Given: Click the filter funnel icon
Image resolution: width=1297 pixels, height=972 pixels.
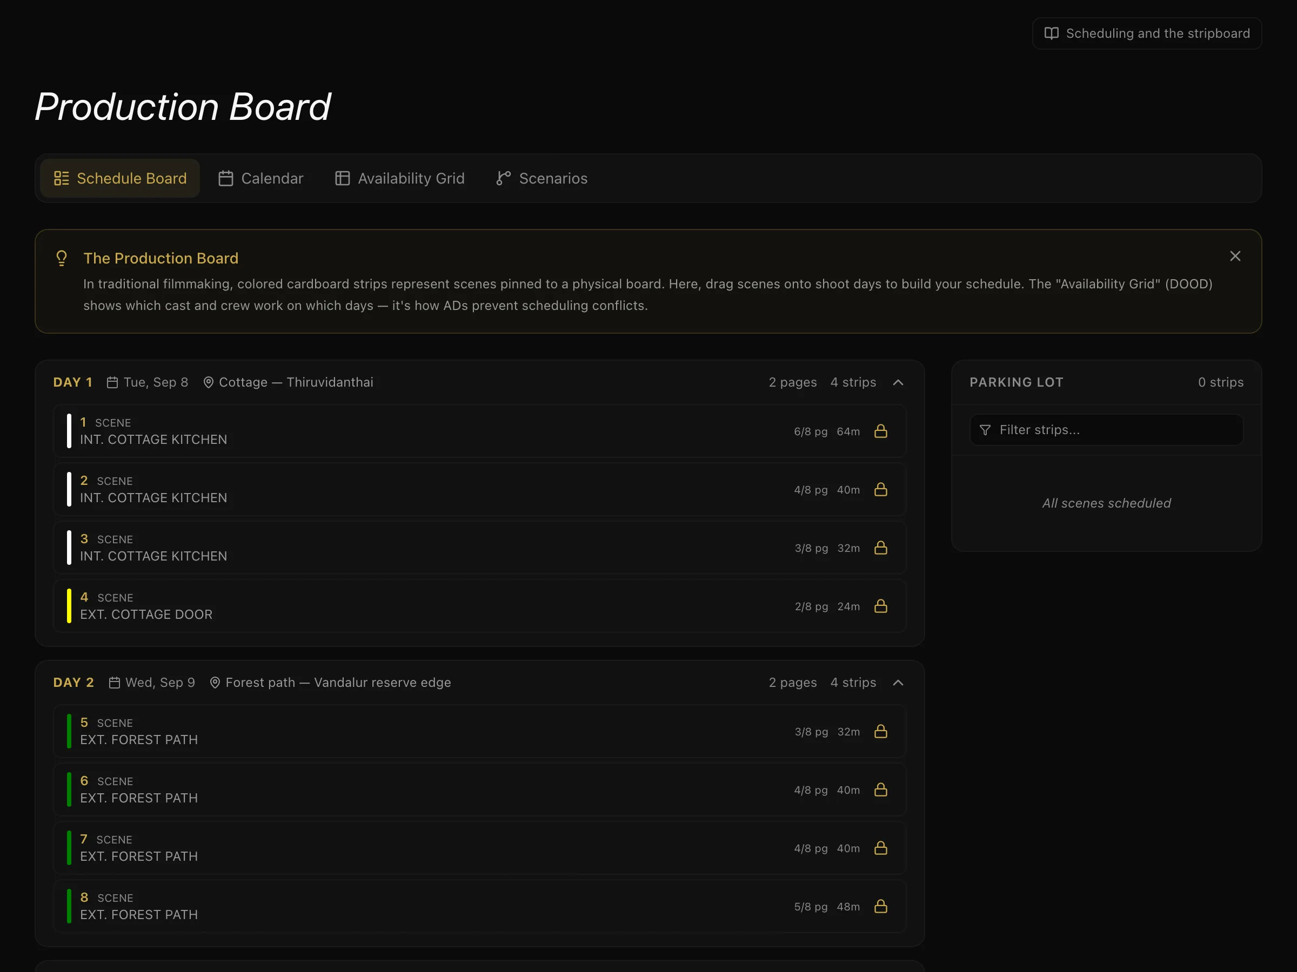Looking at the screenshot, I should point(985,430).
